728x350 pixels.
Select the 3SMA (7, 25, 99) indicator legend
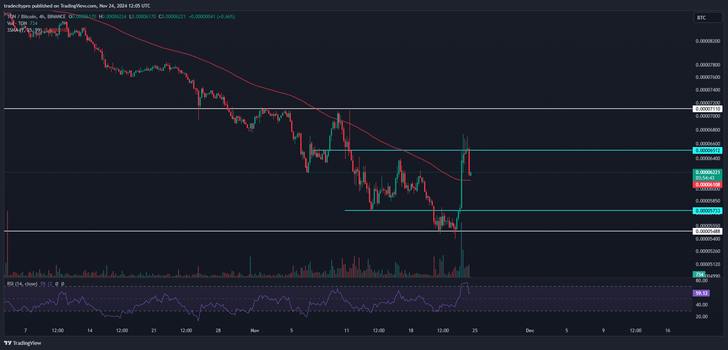coord(24,30)
